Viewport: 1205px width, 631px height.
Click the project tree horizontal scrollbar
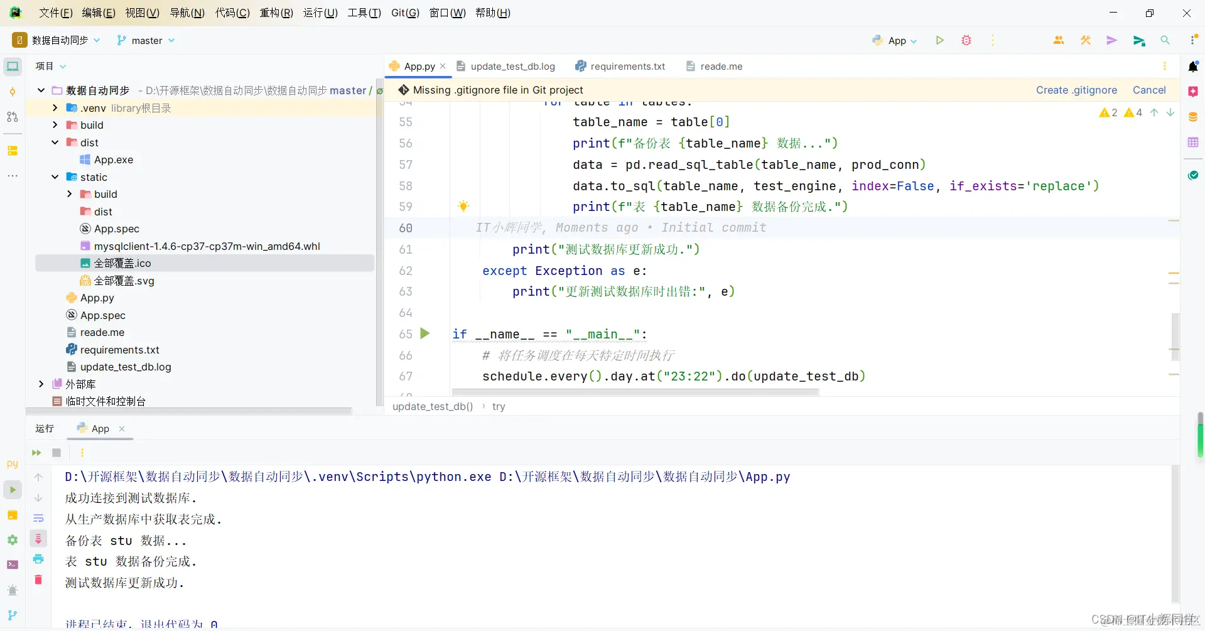tap(188, 411)
